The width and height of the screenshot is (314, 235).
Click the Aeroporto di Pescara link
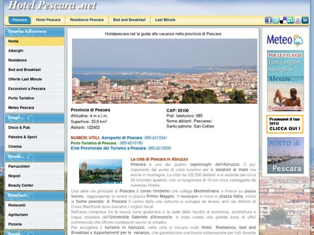(122, 138)
